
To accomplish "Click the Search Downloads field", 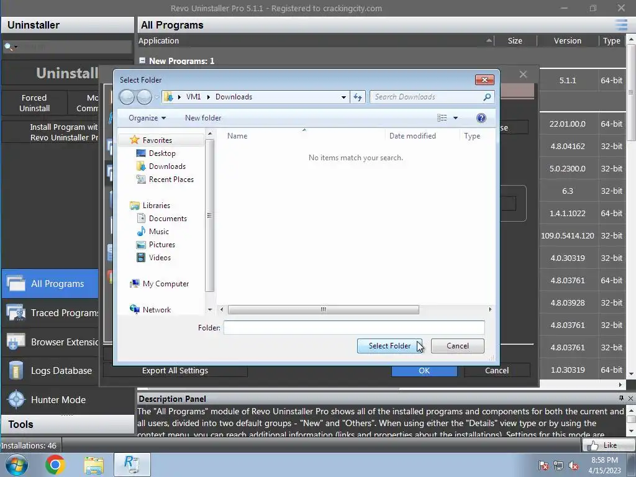I will click(x=426, y=97).
